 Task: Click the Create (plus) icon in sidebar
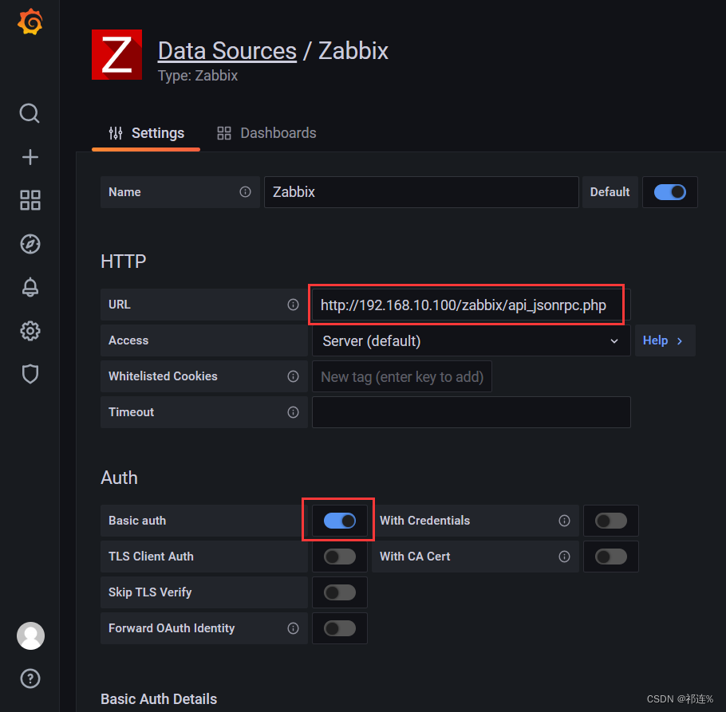coord(30,156)
